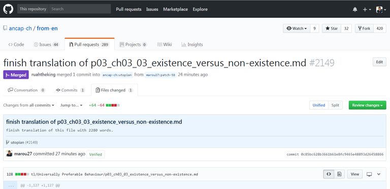Open the Commits tab
390x189 pixels.
pyautogui.click(x=71, y=90)
